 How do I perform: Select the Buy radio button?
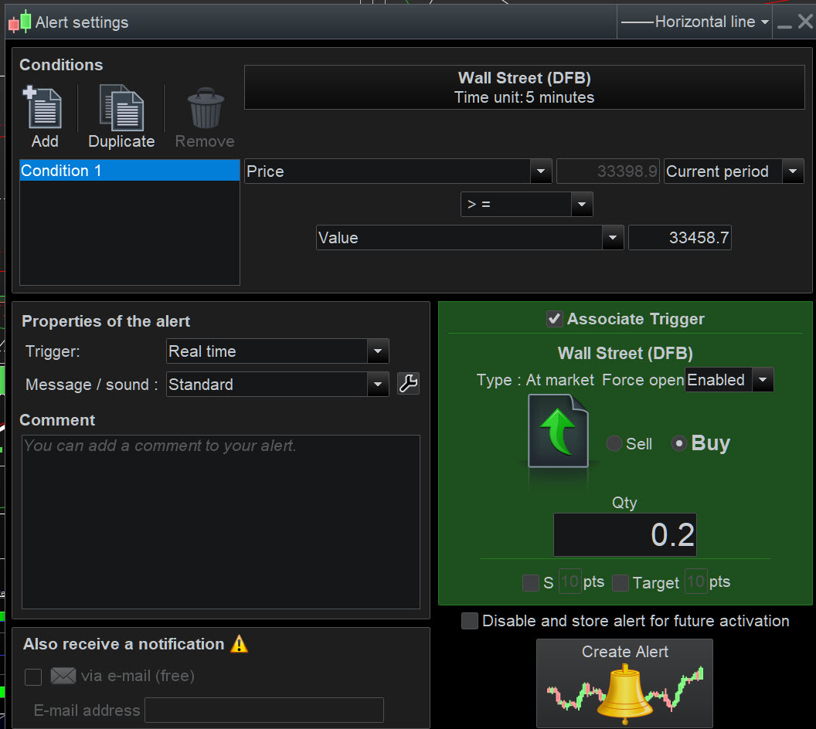(678, 443)
